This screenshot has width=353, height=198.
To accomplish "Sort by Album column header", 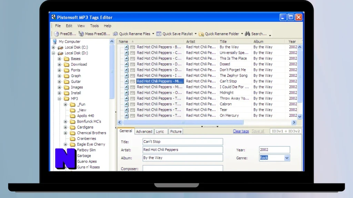I will pyautogui.click(x=268, y=42).
